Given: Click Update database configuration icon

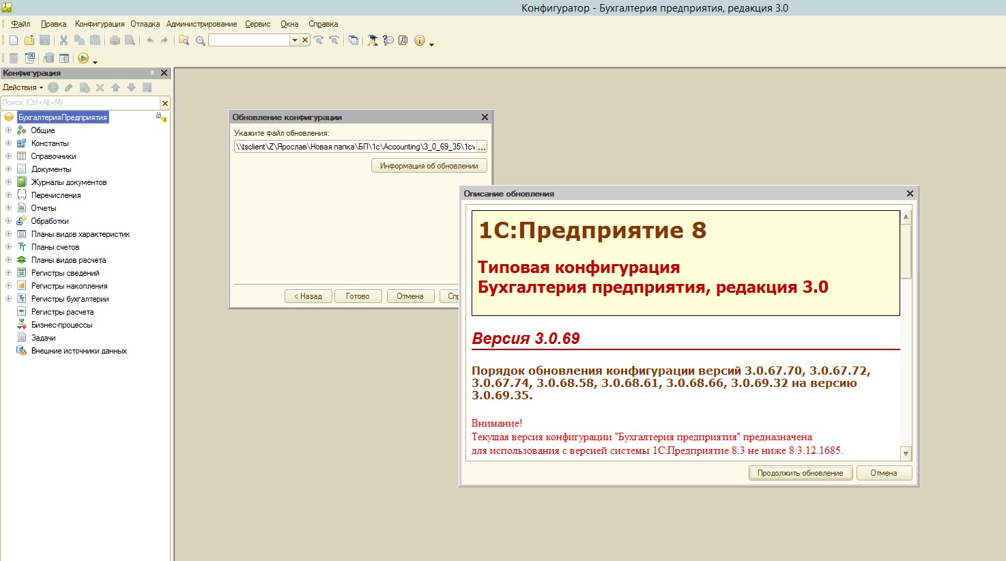Looking at the screenshot, I should coord(48,58).
